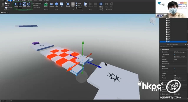Toggle the Locked property checkbox
Viewport: 188px width, 102px height.
click(x=174, y=73)
